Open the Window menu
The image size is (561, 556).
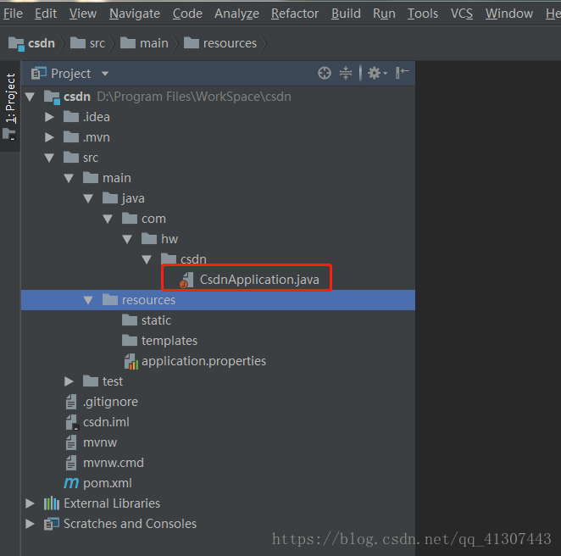[x=508, y=14]
